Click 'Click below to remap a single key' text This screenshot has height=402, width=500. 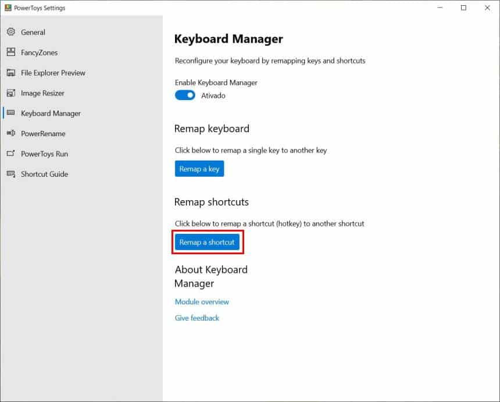[x=251, y=150]
